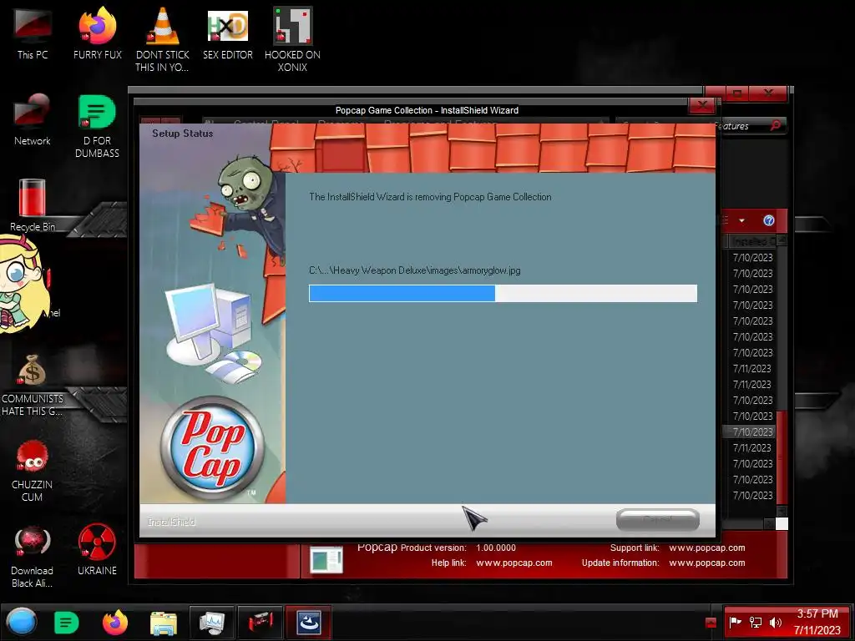Image resolution: width=855 pixels, height=641 pixels.
Task: Open the Recycle Bin
Action: point(33,205)
